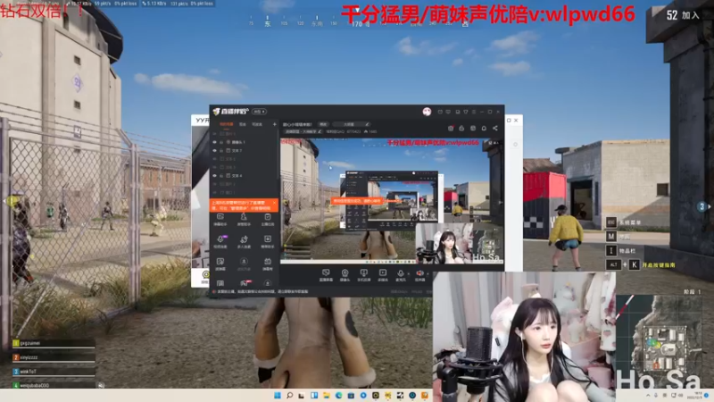Image resolution: width=714 pixels, height=402 pixels.
Task: Switch to first orange scene tab
Action: (x=227, y=124)
